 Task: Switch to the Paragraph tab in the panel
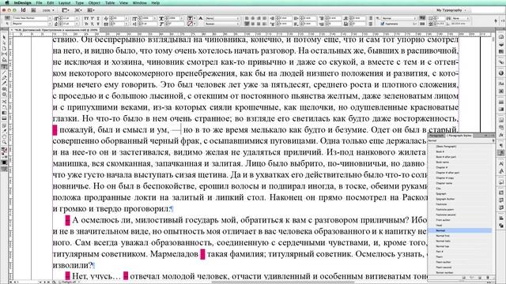coord(436,136)
